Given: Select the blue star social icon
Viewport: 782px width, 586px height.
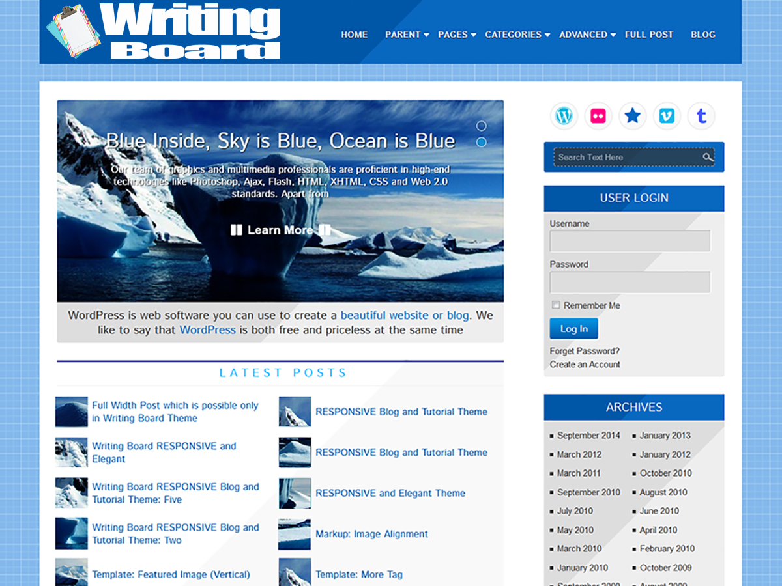Looking at the screenshot, I should pos(633,115).
